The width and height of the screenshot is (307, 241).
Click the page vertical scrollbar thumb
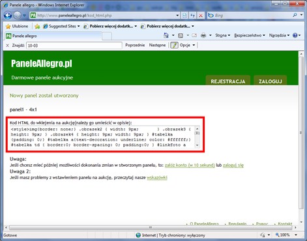point(301,133)
